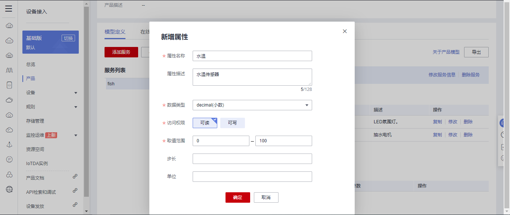Focus the 属性描述 textarea with 水温传感器

point(252,77)
